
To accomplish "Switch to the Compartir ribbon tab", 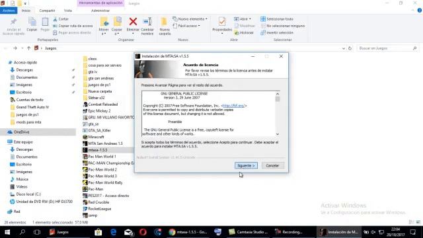I will (x=47, y=11).
